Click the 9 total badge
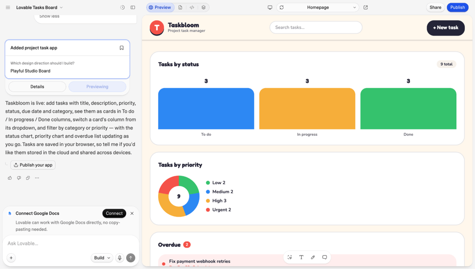475x269 pixels. 446,64
